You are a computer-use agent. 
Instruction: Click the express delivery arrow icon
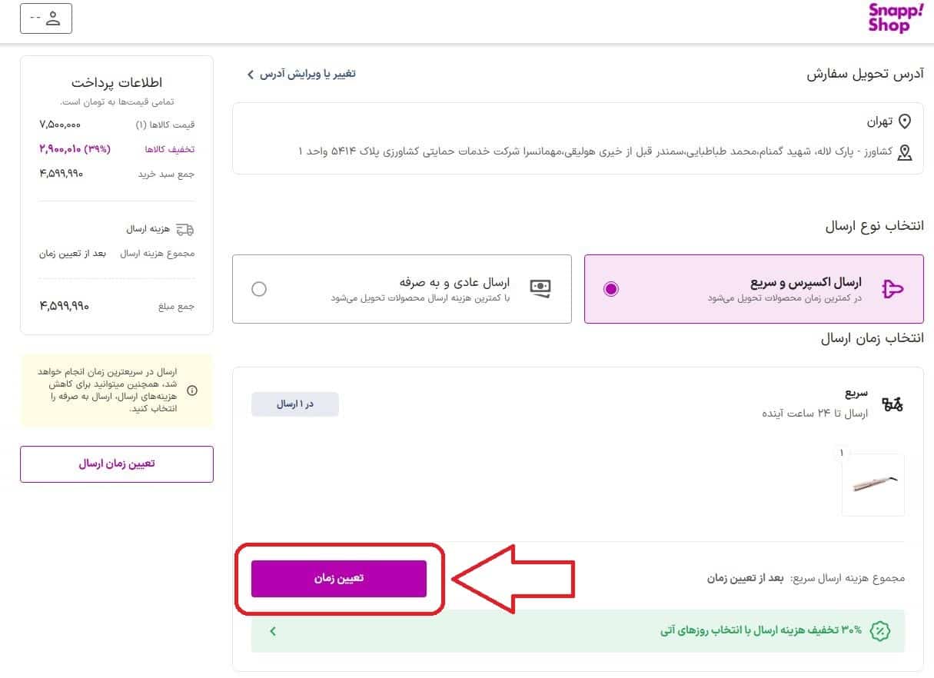[x=893, y=289]
